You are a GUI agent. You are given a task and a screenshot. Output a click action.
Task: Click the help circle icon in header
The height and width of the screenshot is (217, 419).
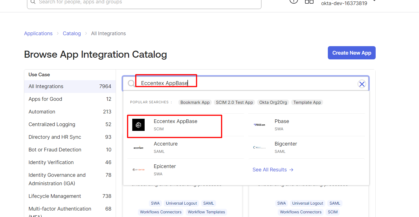(x=293, y=1)
